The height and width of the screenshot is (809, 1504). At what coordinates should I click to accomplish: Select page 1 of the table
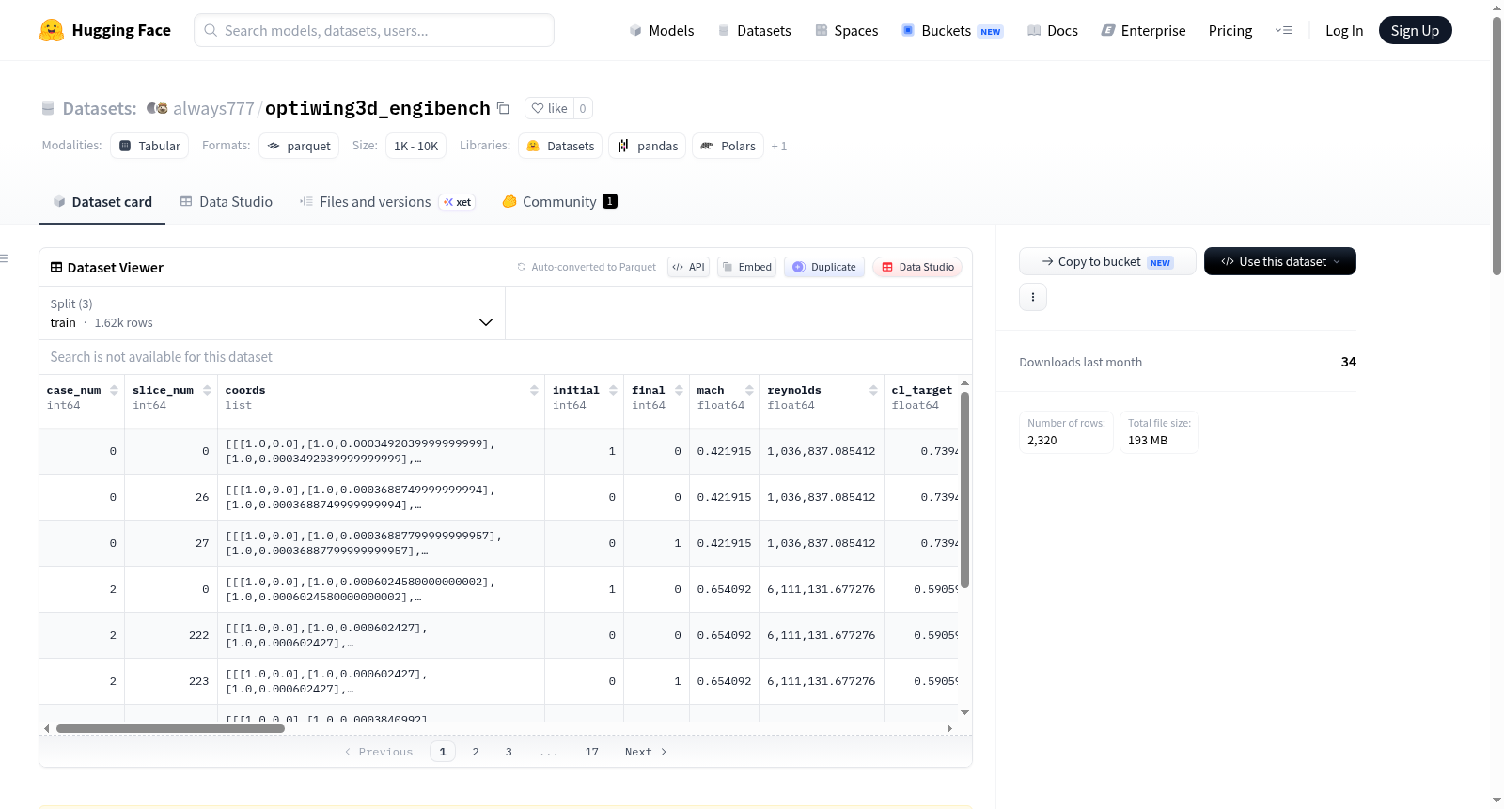tap(443, 752)
